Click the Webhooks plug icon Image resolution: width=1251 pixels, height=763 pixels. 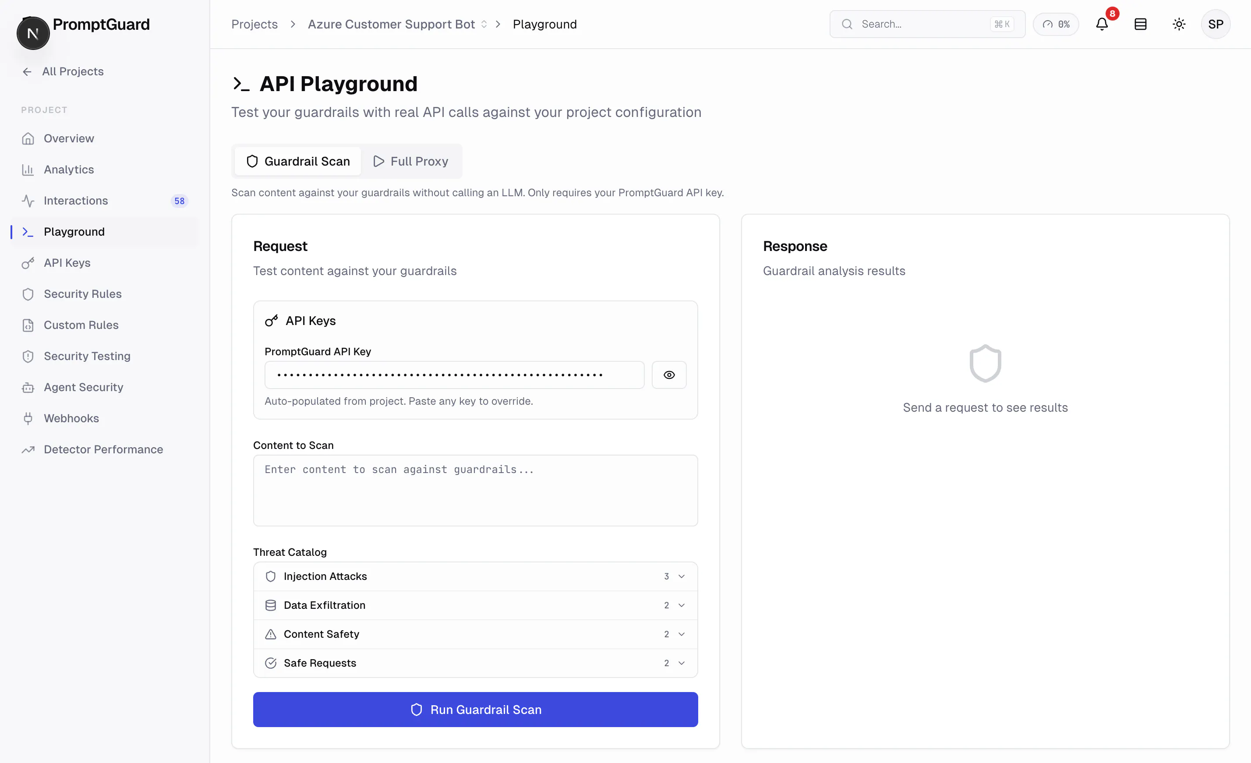tap(28, 418)
